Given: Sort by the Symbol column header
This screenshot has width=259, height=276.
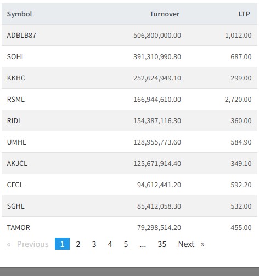Looking at the screenshot, I should point(19,14).
